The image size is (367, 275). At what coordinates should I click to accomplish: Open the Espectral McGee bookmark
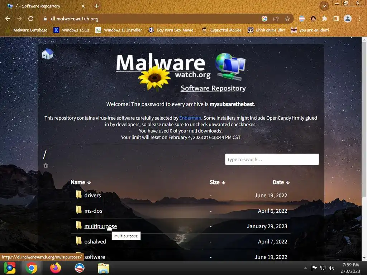(222, 30)
